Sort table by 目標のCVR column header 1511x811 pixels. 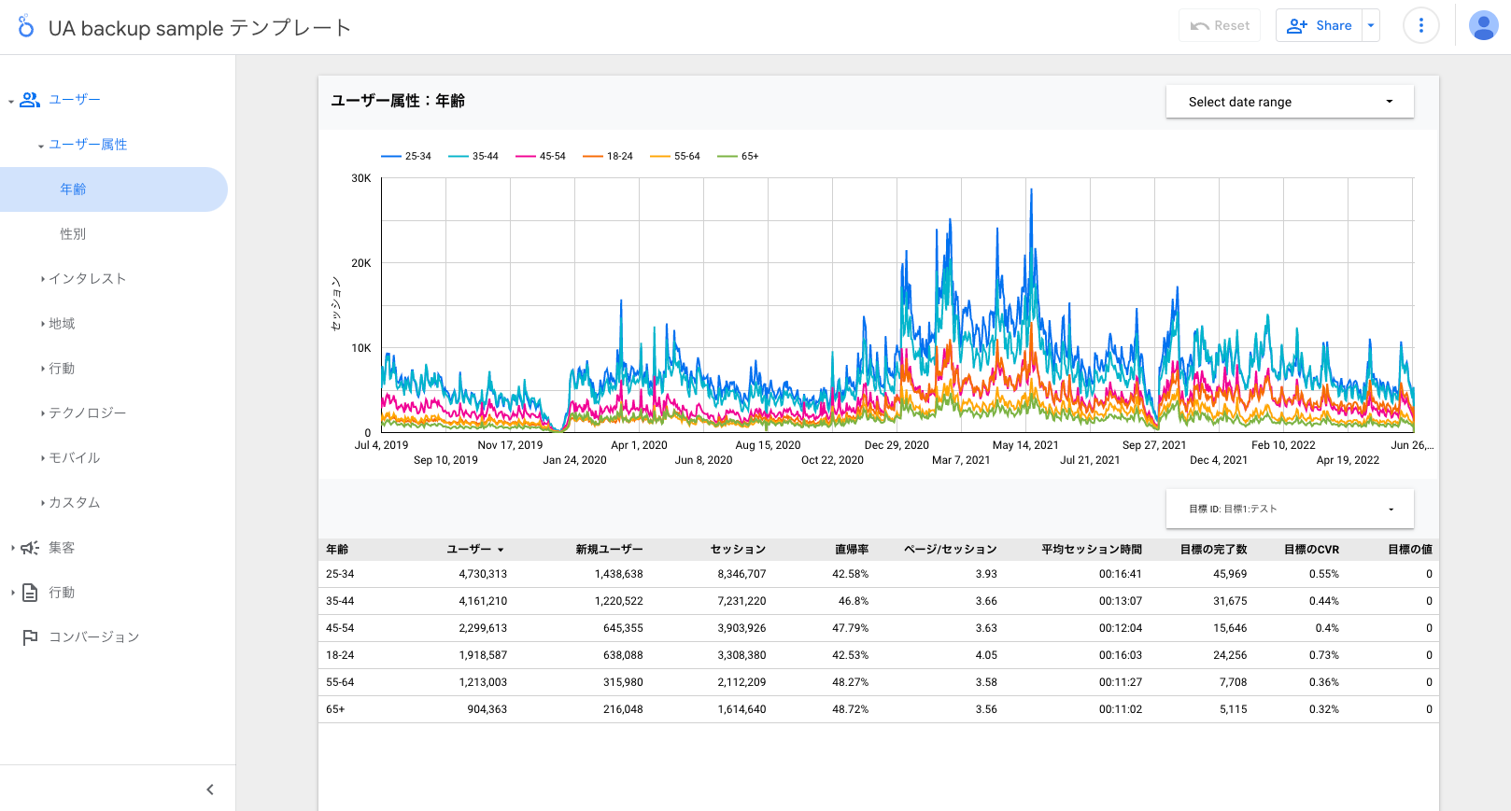coord(1311,550)
